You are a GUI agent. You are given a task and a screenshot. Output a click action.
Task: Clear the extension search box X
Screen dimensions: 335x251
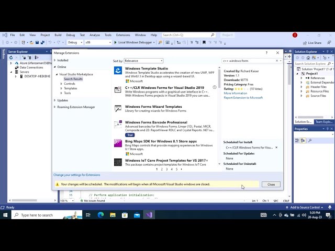pyautogui.click(x=277, y=61)
